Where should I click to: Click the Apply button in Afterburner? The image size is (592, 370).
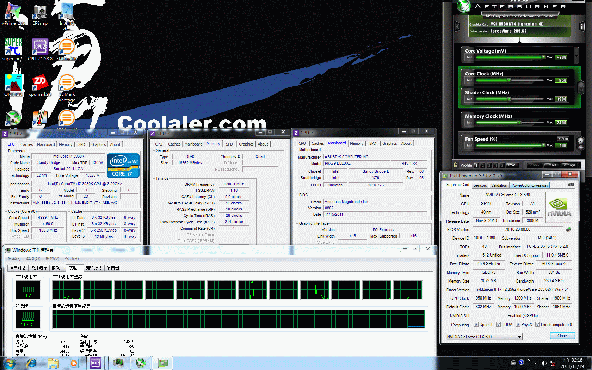pyautogui.click(x=535, y=165)
